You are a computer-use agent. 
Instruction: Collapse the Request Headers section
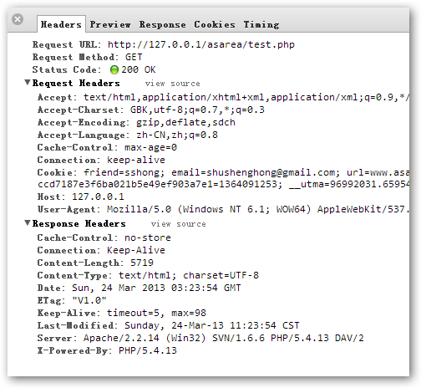tap(28, 83)
